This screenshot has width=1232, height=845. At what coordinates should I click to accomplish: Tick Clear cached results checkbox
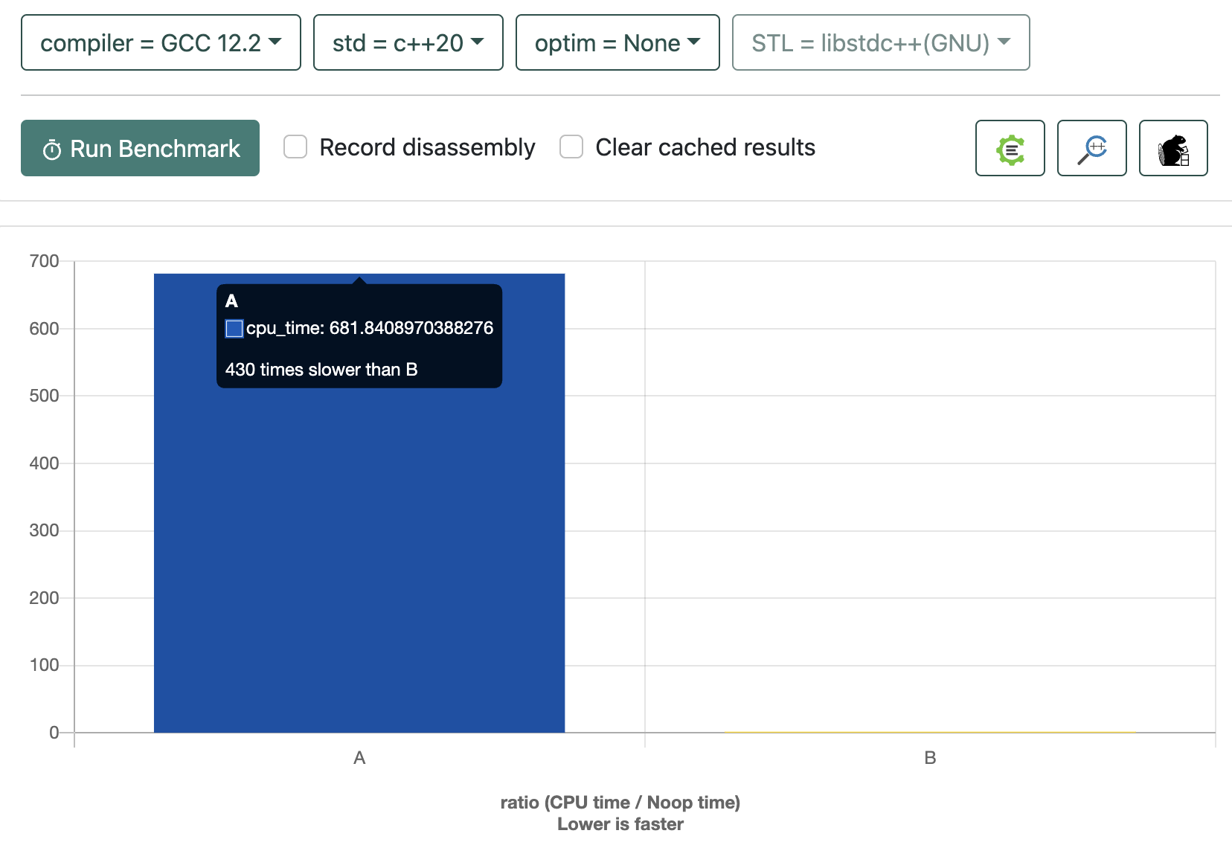571,147
